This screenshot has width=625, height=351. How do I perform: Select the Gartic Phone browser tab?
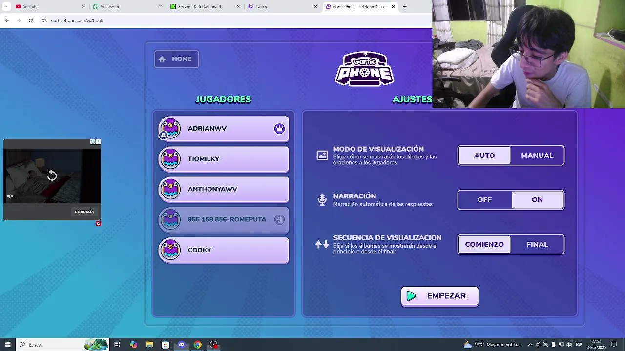point(360,7)
